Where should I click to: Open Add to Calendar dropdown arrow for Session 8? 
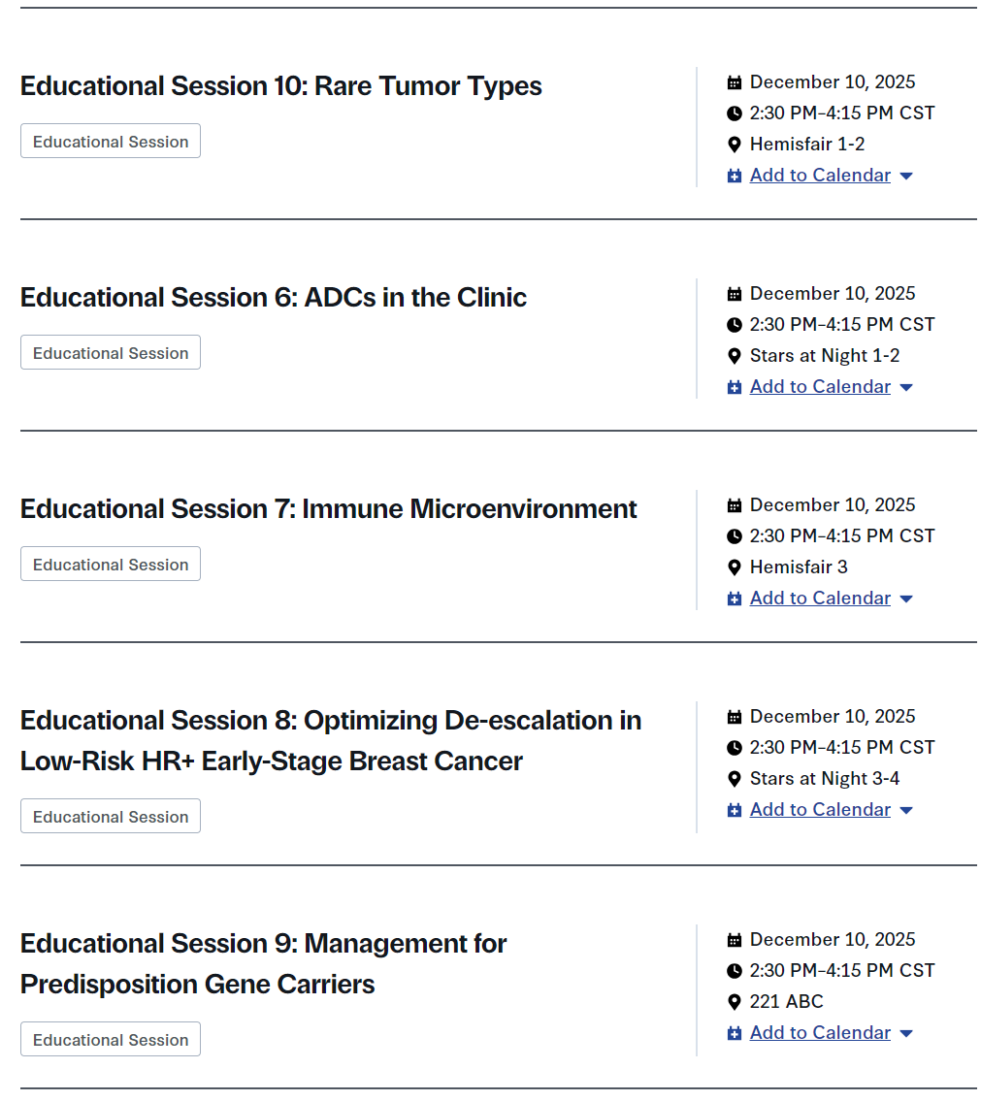906,811
